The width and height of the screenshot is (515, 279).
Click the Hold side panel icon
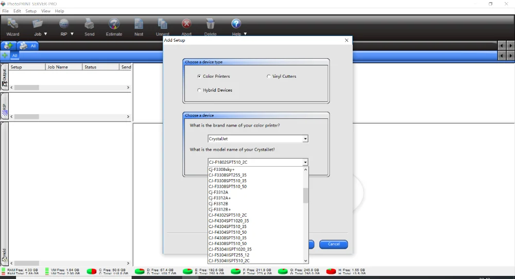pyautogui.click(x=5, y=259)
